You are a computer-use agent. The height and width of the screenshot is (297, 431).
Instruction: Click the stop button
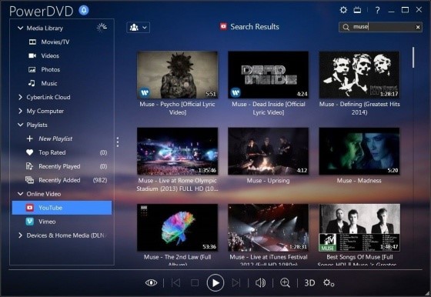point(195,282)
